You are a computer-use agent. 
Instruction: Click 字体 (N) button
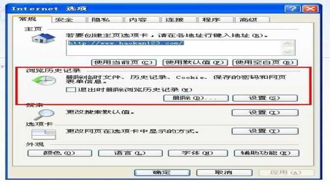[x=198, y=153]
